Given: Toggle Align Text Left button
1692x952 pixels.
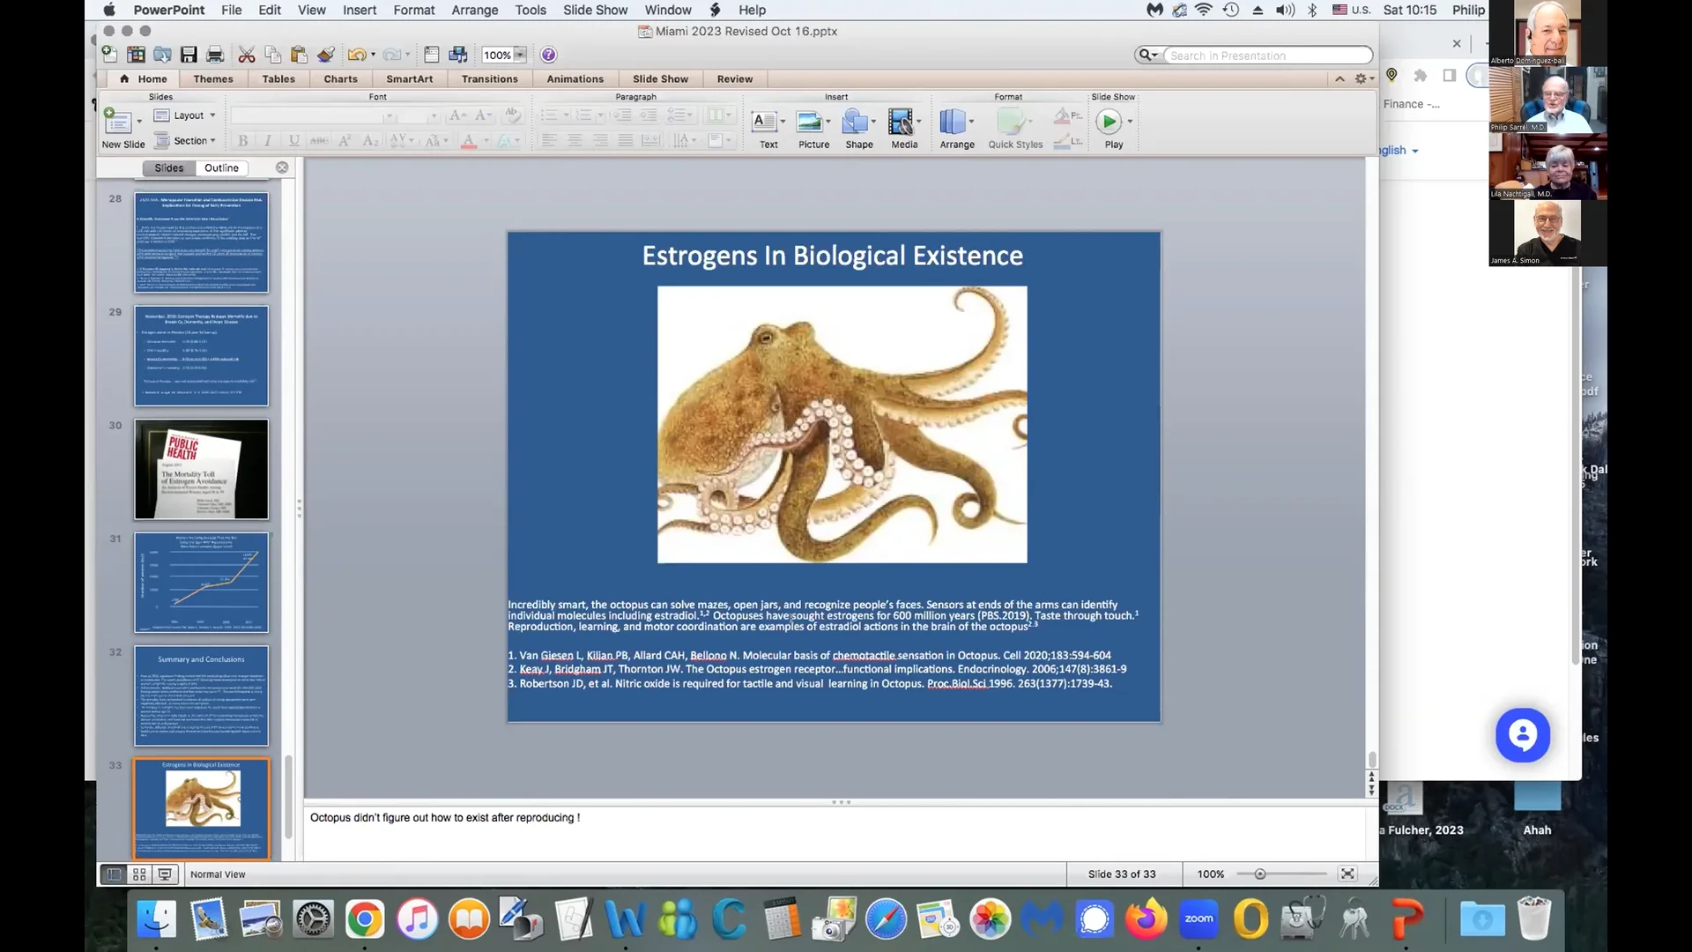Looking at the screenshot, I should click(549, 140).
